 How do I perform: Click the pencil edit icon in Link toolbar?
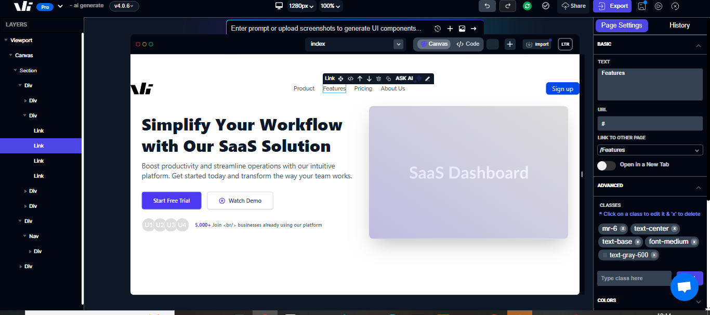point(427,78)
